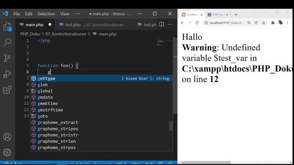Viewport: 294px width, 165px height.
Task: Open the browser Extensions puzzle icon
Action: coord(273,22)
